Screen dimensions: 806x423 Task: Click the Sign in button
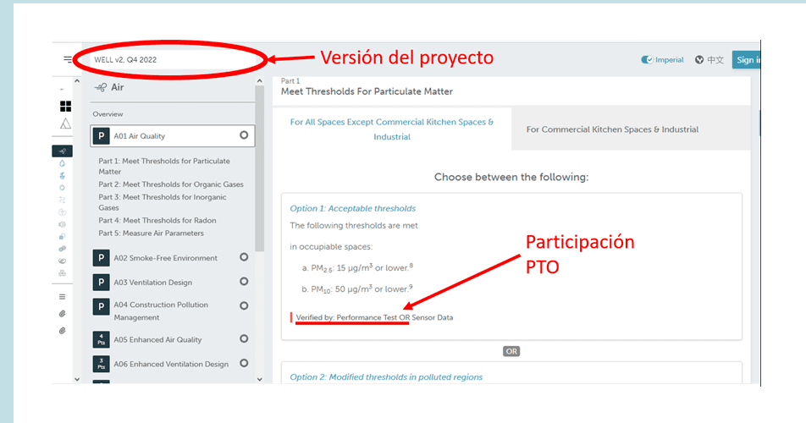pyautogui.click(x=747, y=59)
